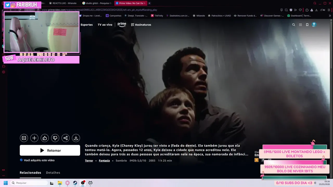Select the Prime Video browser tab

tap(131, 3)
